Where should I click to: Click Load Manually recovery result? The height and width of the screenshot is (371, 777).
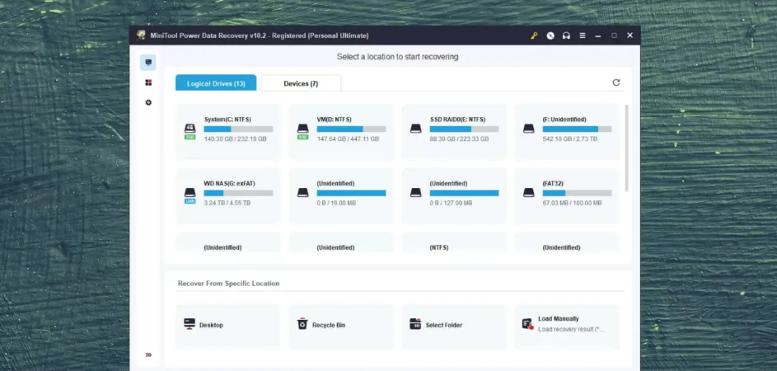[567, 325]
